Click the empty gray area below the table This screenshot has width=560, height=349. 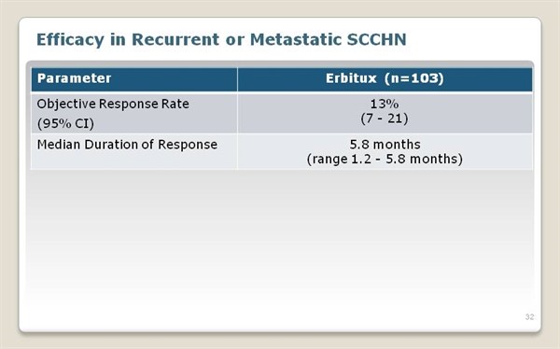pyautogui.click(x=282, y=236)
